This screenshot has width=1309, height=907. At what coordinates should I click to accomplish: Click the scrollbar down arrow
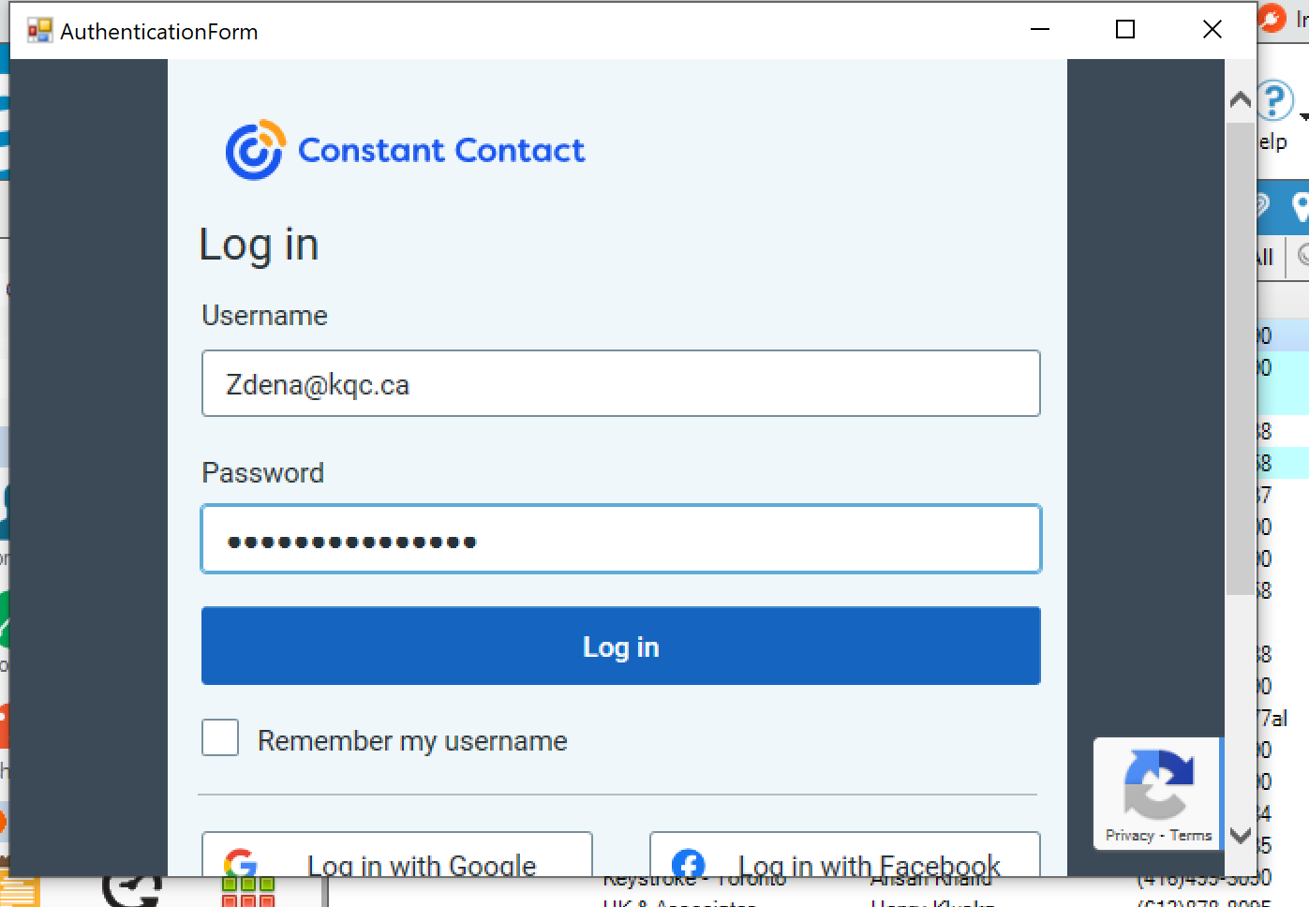(1241, 835)
